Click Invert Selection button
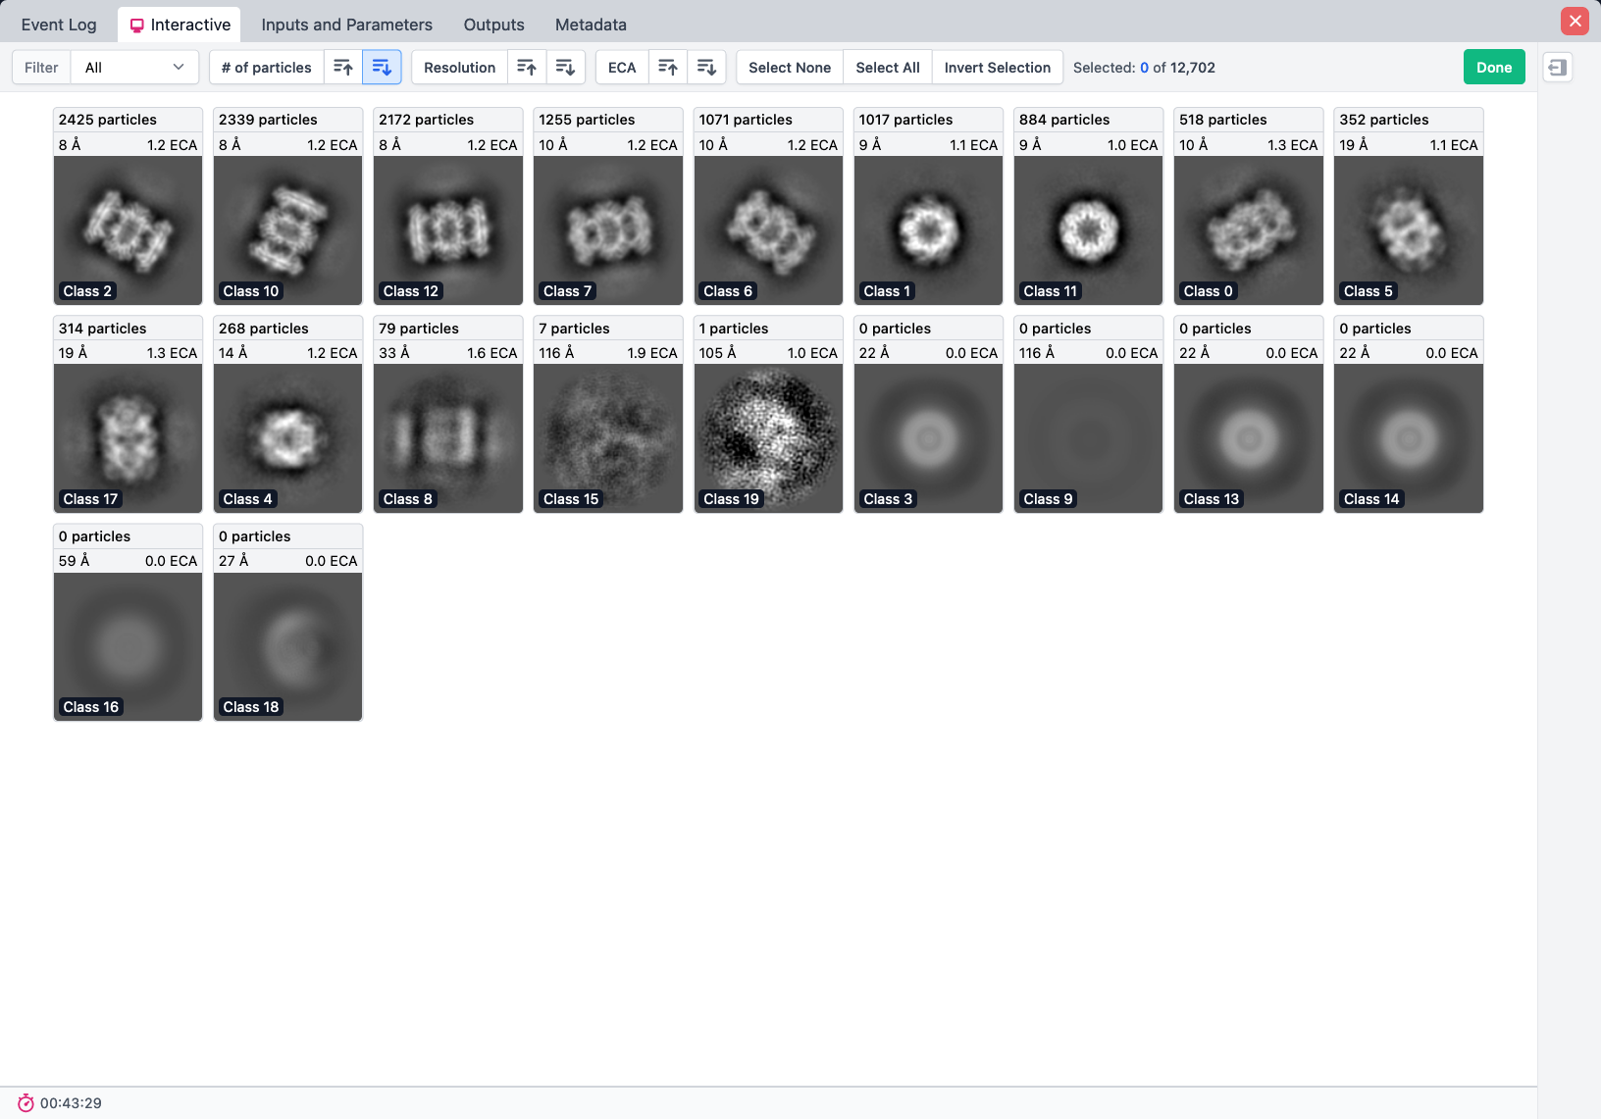 [x=997, y=68]
